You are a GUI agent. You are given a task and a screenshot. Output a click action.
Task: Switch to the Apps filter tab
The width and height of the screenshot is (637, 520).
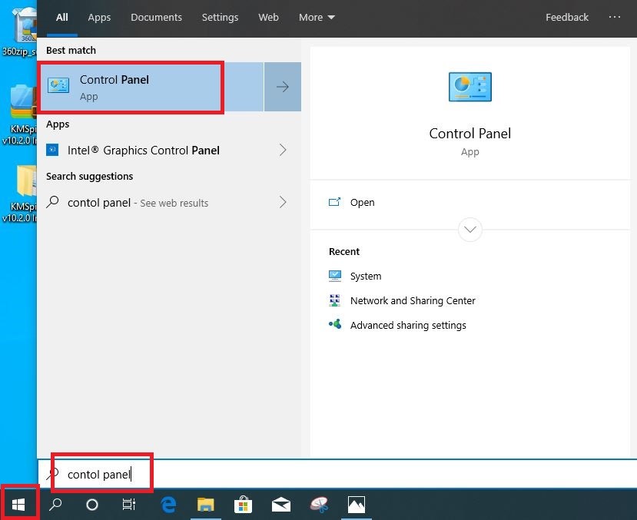click(99, 17)
